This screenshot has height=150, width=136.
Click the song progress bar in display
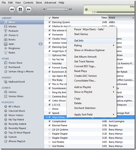115,12
